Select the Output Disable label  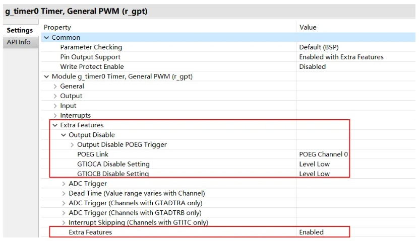(92, 135)
